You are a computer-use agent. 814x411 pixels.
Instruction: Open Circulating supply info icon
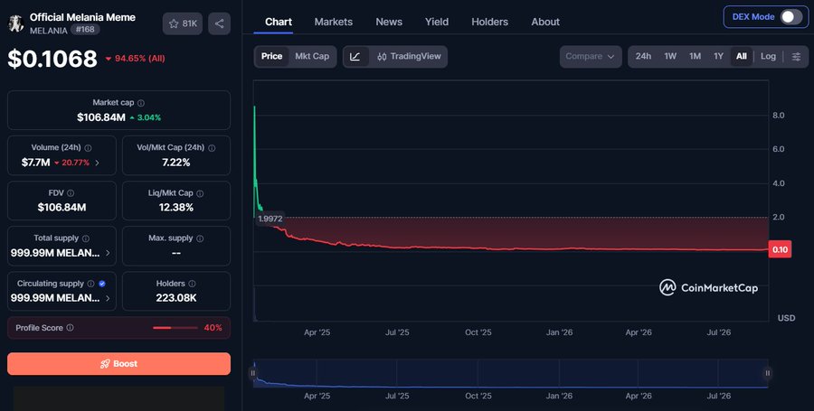click(x=90, y=284)
